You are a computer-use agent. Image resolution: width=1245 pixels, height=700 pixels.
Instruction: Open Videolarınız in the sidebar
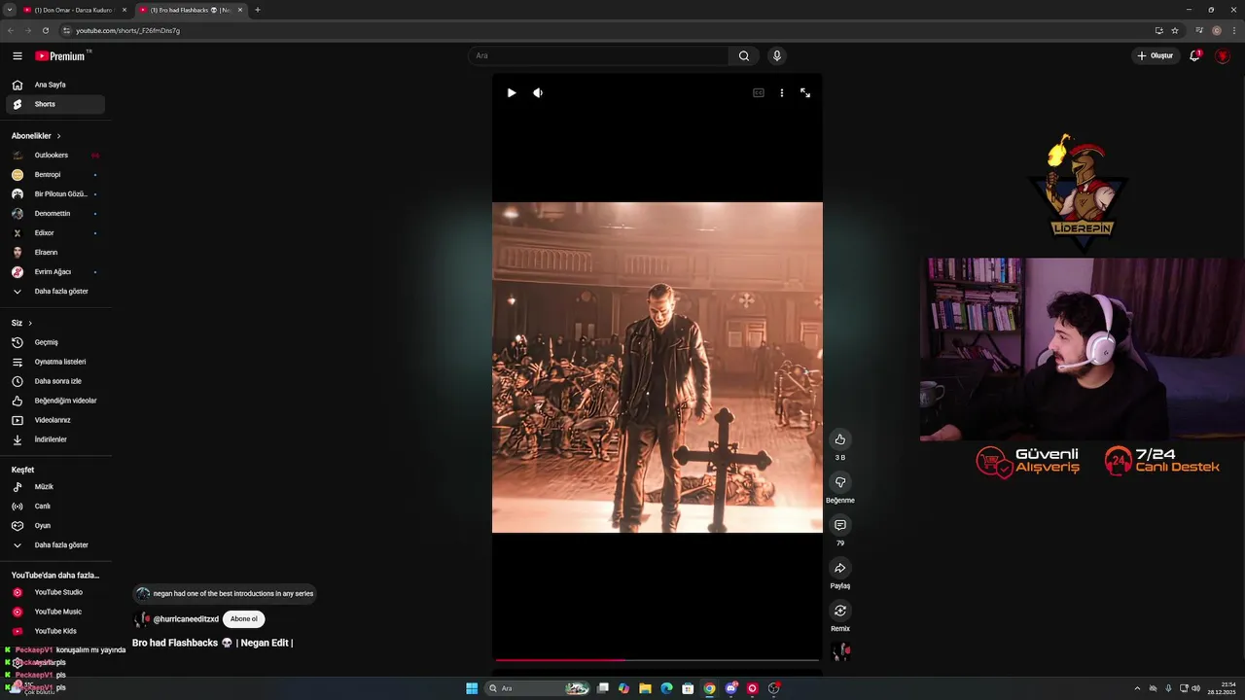[x=55, y=420]
